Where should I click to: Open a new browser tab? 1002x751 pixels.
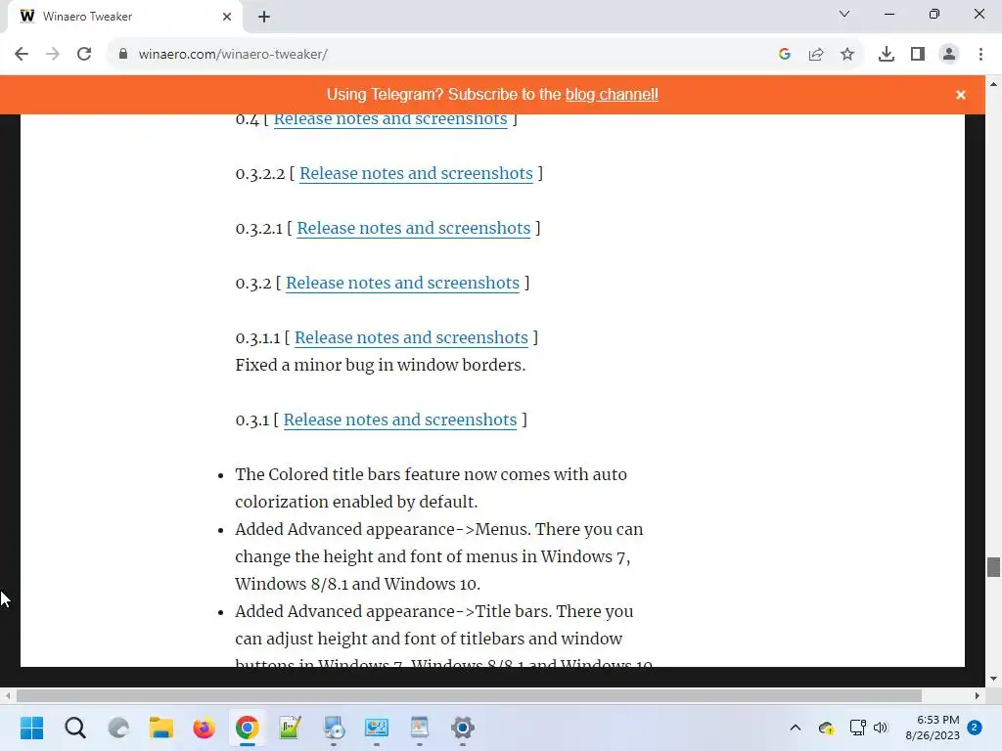pyautogui.click(x=264, y=17)
